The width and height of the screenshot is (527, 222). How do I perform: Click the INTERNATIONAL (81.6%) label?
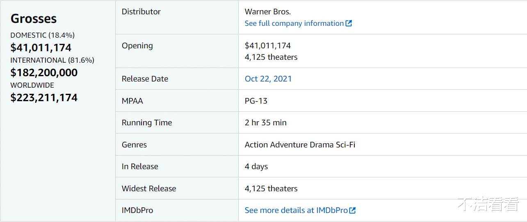[x=52, y=60]
